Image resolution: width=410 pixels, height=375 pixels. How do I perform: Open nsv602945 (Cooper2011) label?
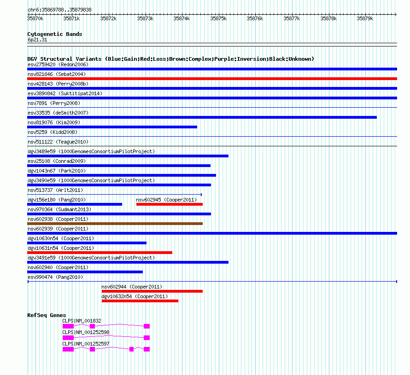[x=166, y=200]
